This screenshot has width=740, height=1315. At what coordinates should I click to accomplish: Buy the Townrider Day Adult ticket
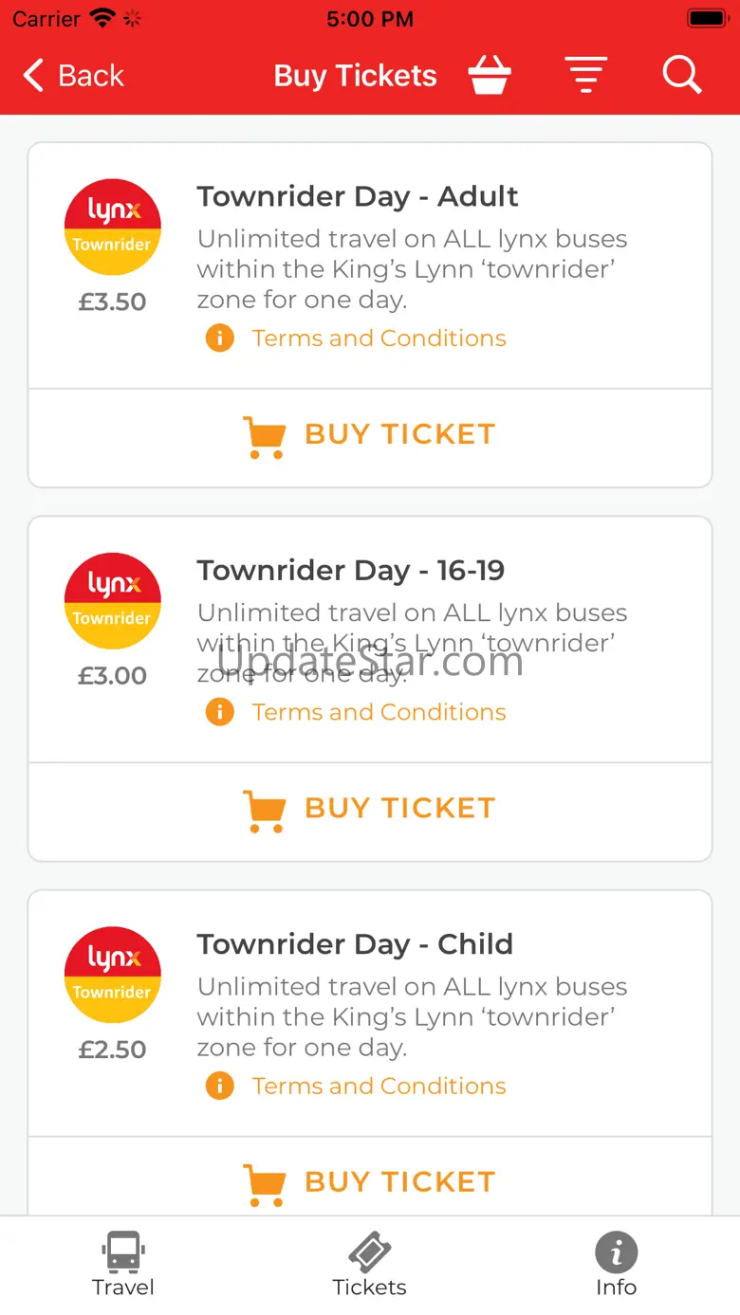[x=370, y=437]
